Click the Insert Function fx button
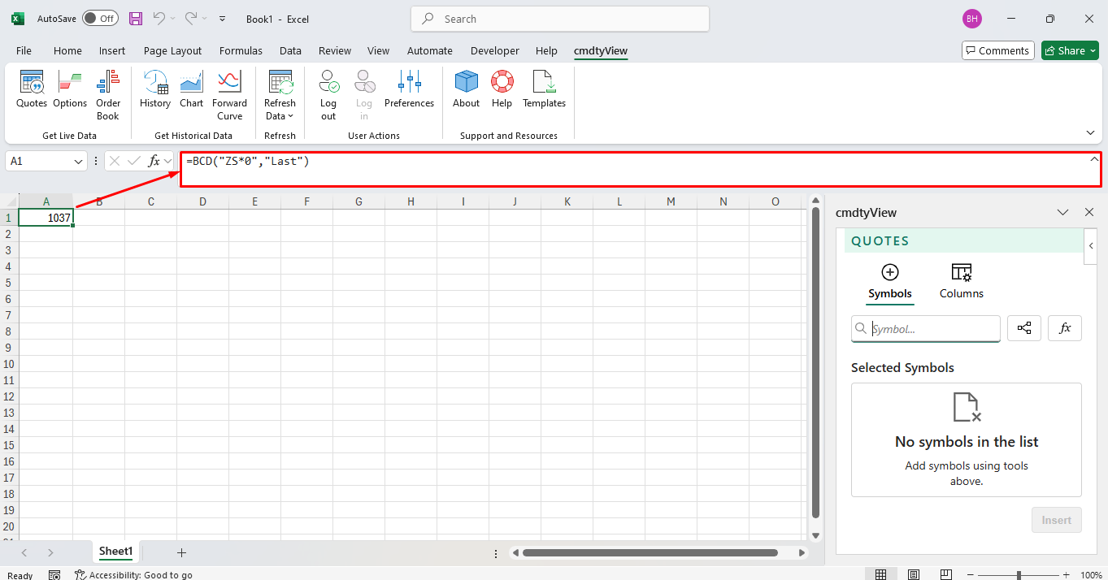This screenshot has height=580, width=1108. pyautogui.click(x=154, y=161)
